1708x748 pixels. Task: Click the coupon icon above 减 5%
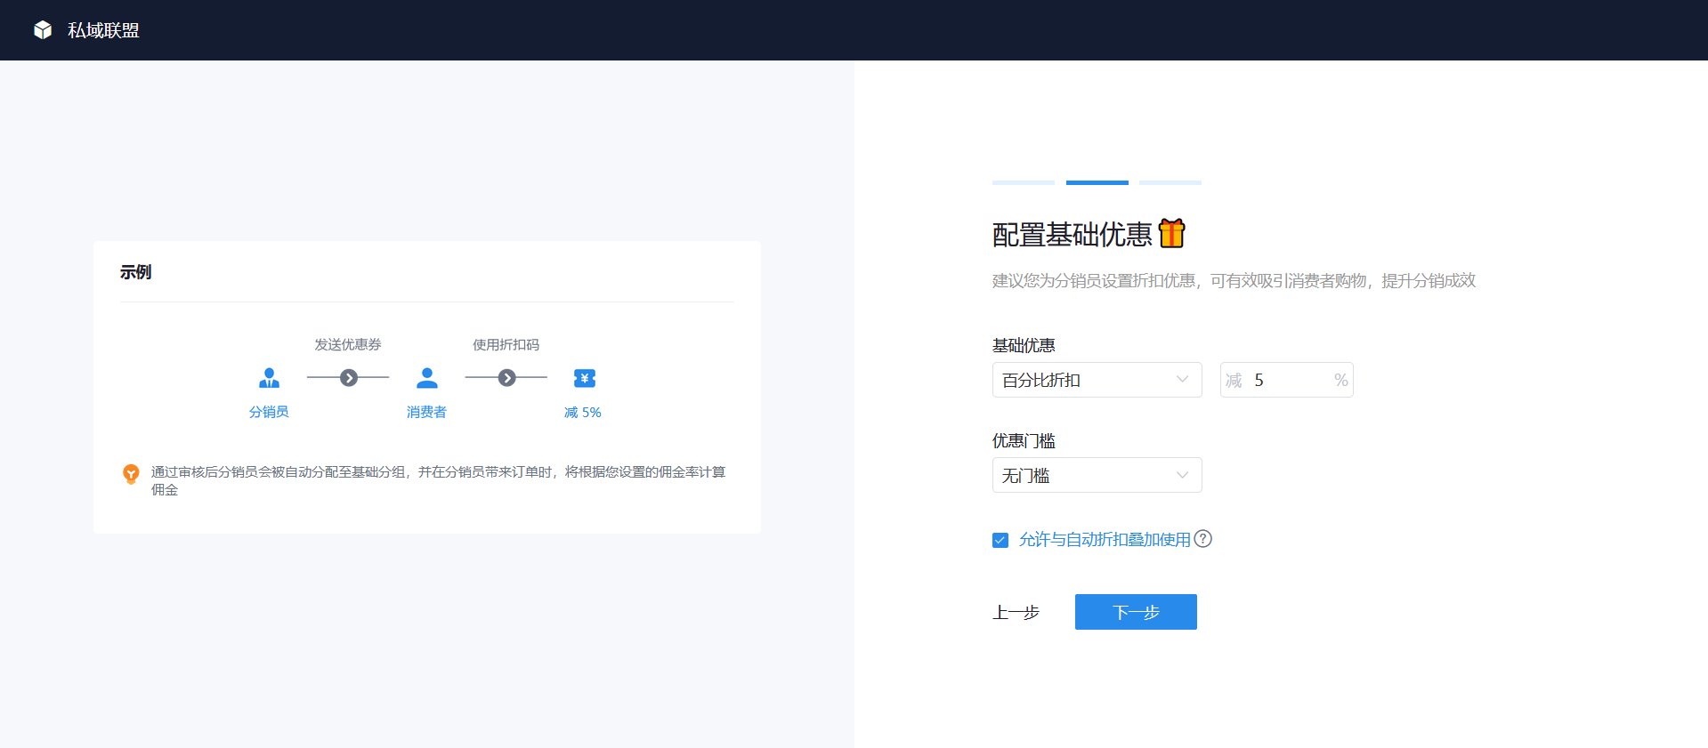click(585, 378)
